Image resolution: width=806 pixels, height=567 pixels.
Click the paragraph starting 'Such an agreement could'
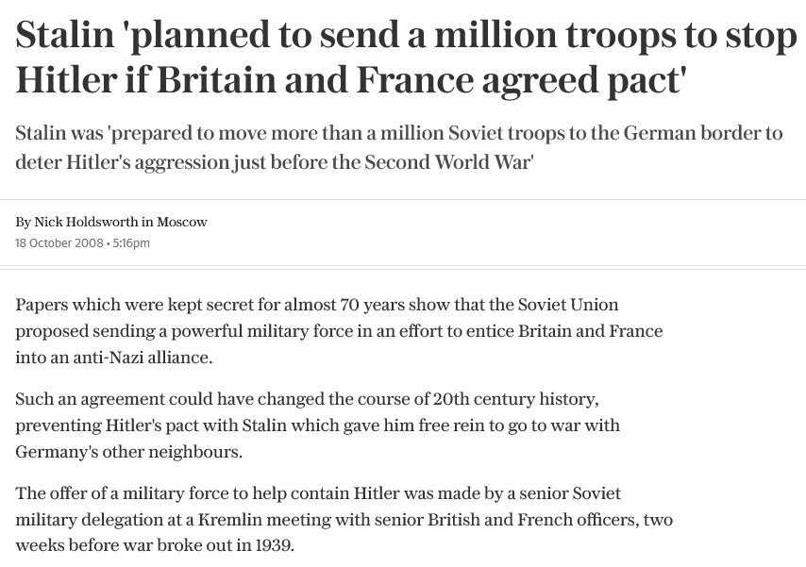pyautogui.click(x=318, y=425)
